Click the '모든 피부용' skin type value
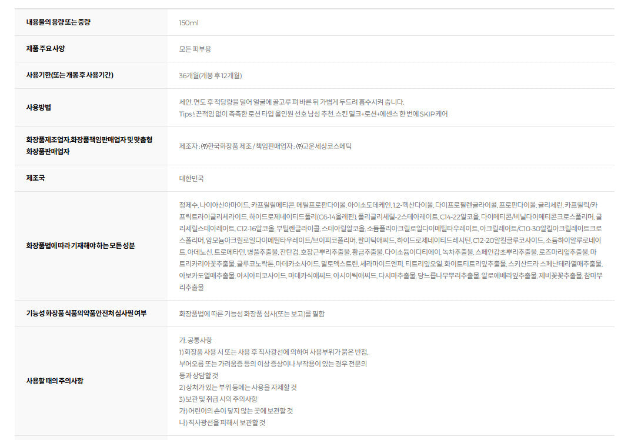The image size is (641, 440). [195, 49]
